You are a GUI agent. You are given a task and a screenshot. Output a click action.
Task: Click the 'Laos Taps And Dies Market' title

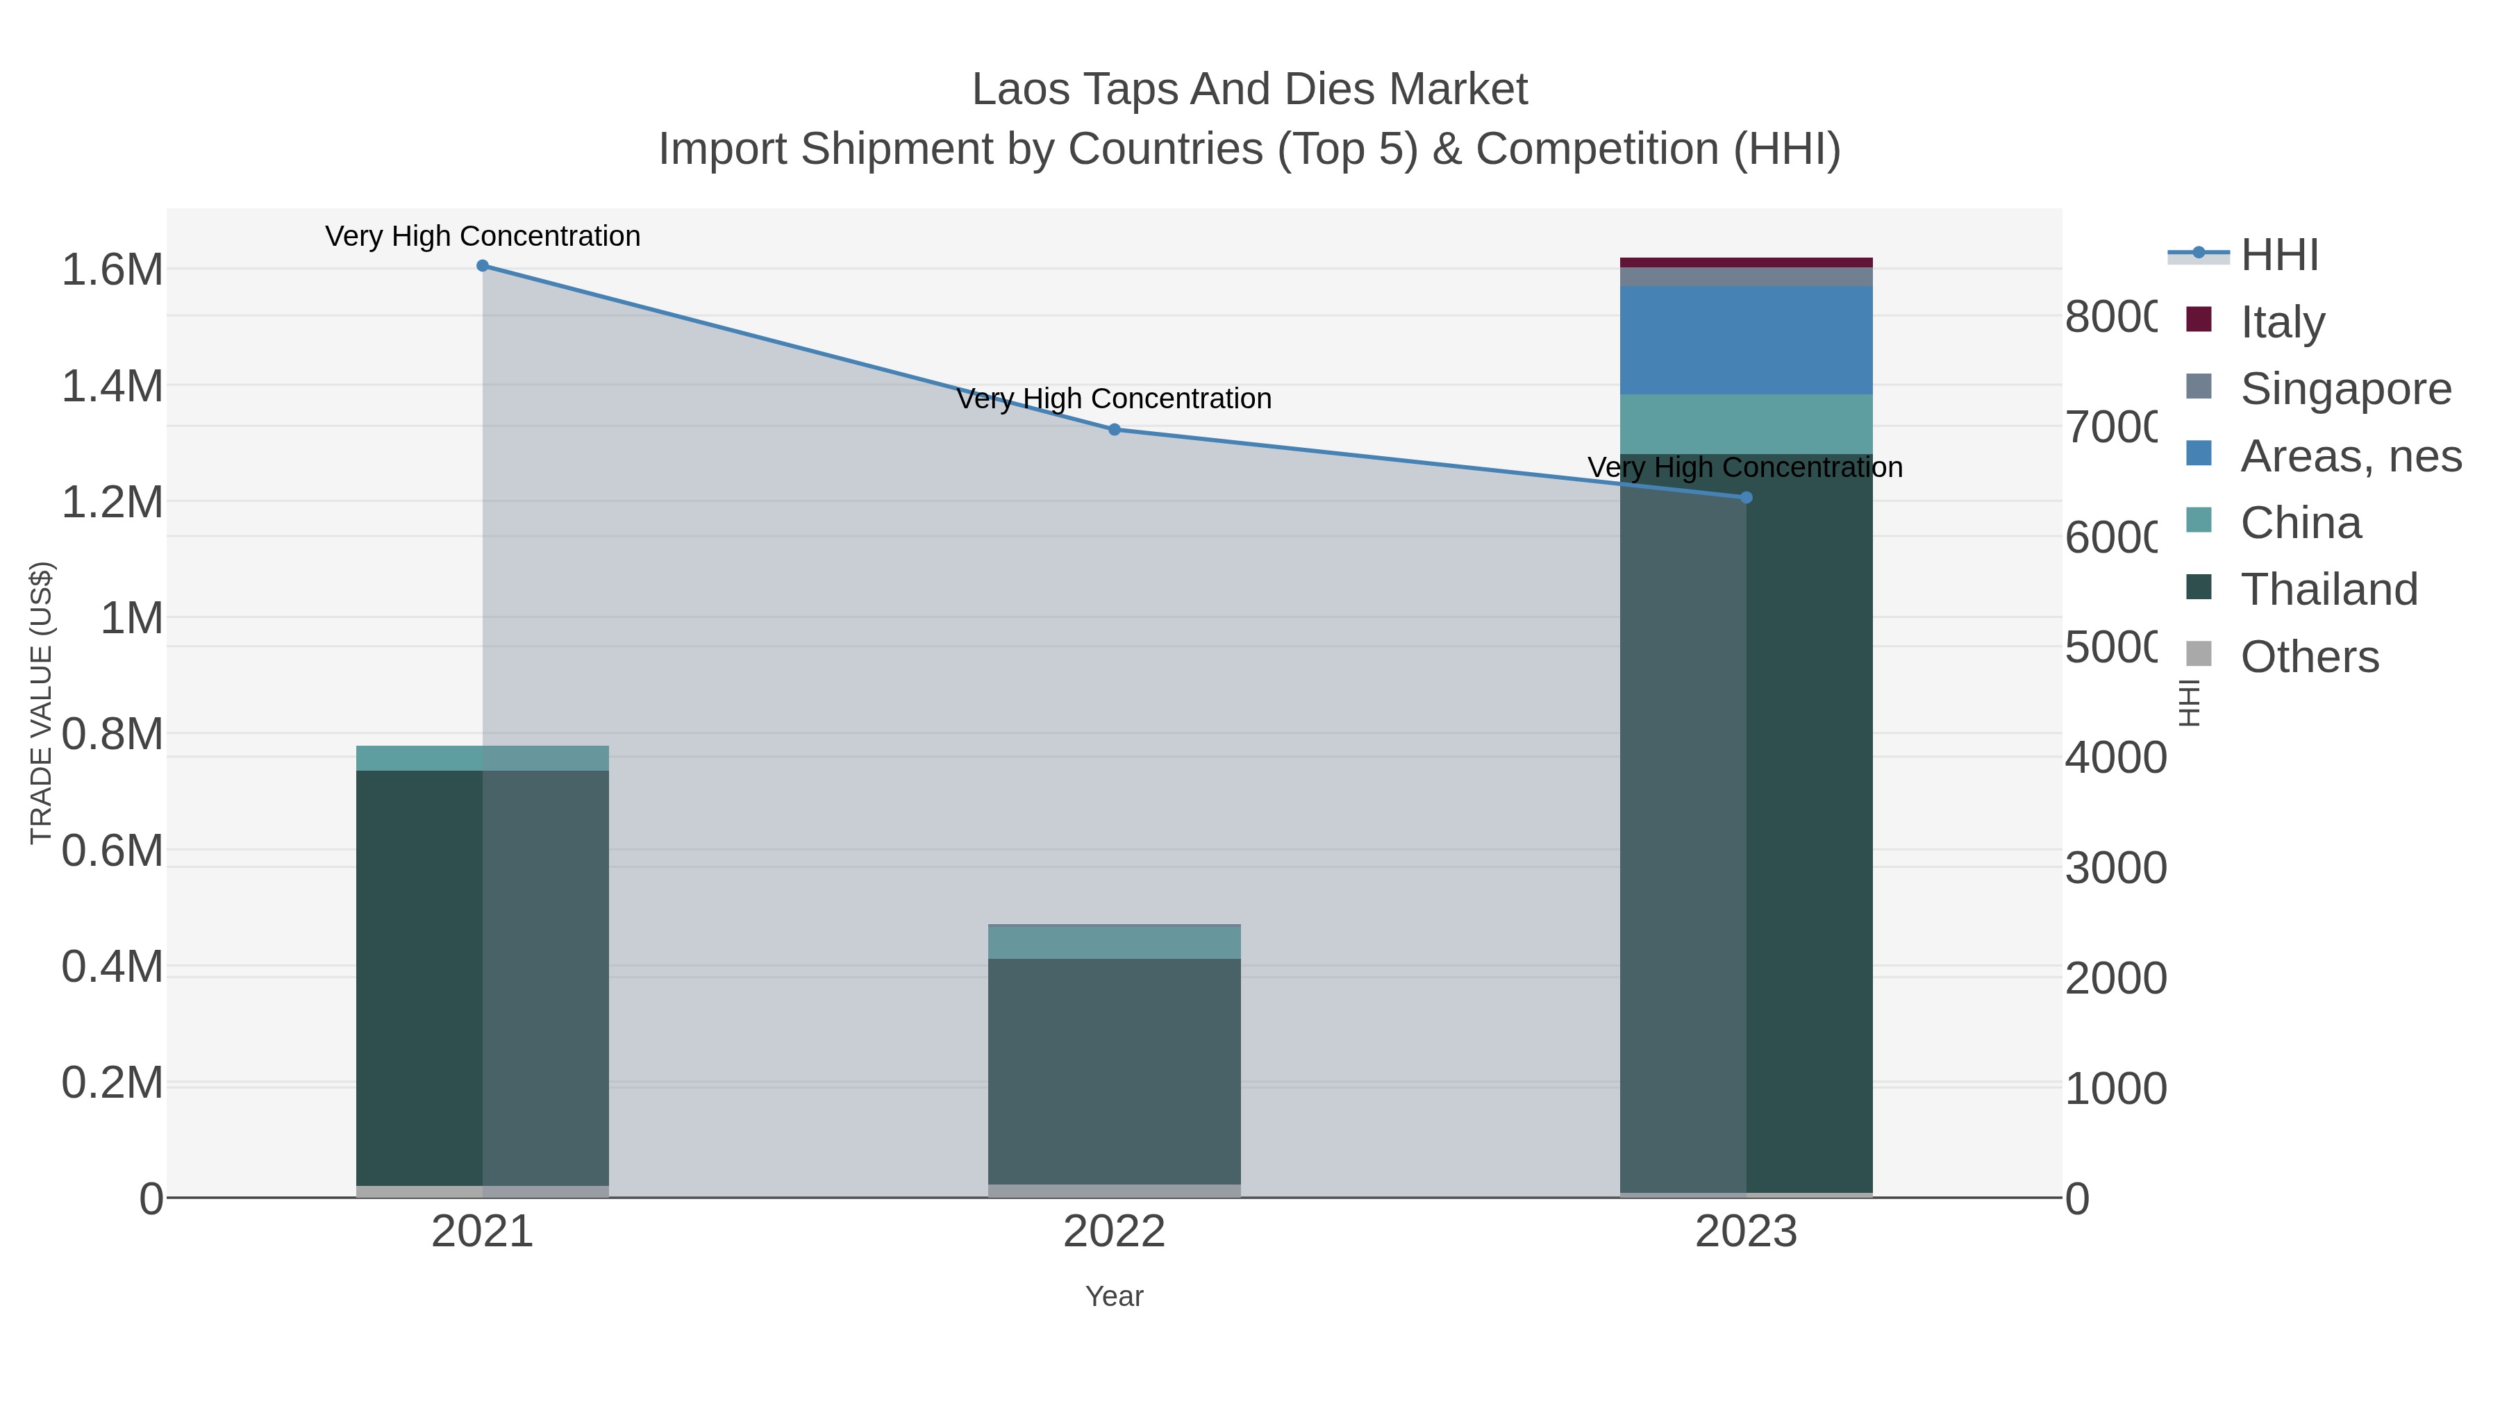pos(1250,90)
